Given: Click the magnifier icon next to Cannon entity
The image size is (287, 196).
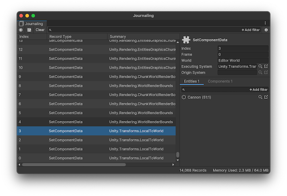Looking at the screenshot, I should tap(261, 97).
